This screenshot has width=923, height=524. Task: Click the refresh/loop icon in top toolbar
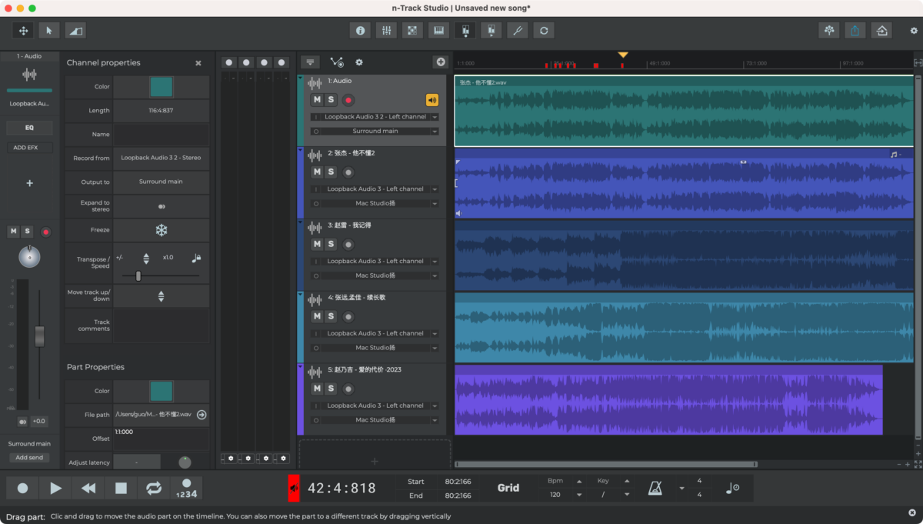coord(544,30)
